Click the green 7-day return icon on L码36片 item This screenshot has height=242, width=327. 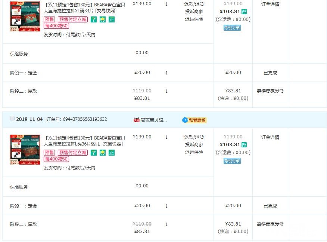coord(94,153)
